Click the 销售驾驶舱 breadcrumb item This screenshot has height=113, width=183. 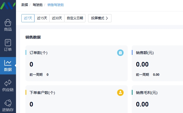pos(56,5)
